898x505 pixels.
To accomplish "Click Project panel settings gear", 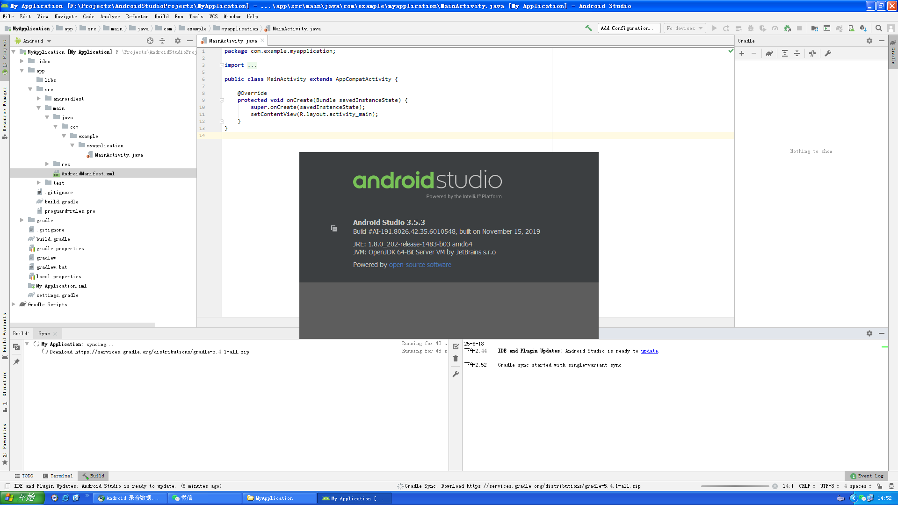I will tap(178, 41).
